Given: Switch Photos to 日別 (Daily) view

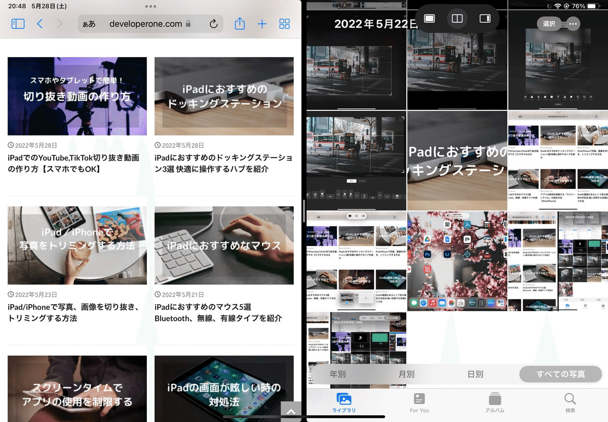Looking at the screenshot, I should click(475, 374).
